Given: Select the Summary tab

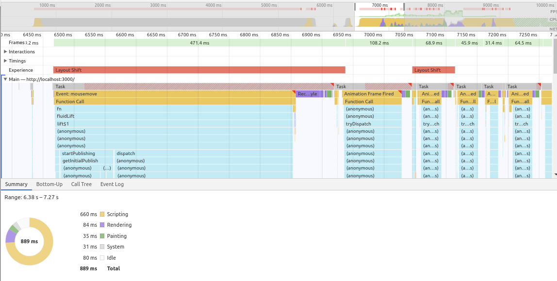Looking at the screenshot, I should (16, 184).
